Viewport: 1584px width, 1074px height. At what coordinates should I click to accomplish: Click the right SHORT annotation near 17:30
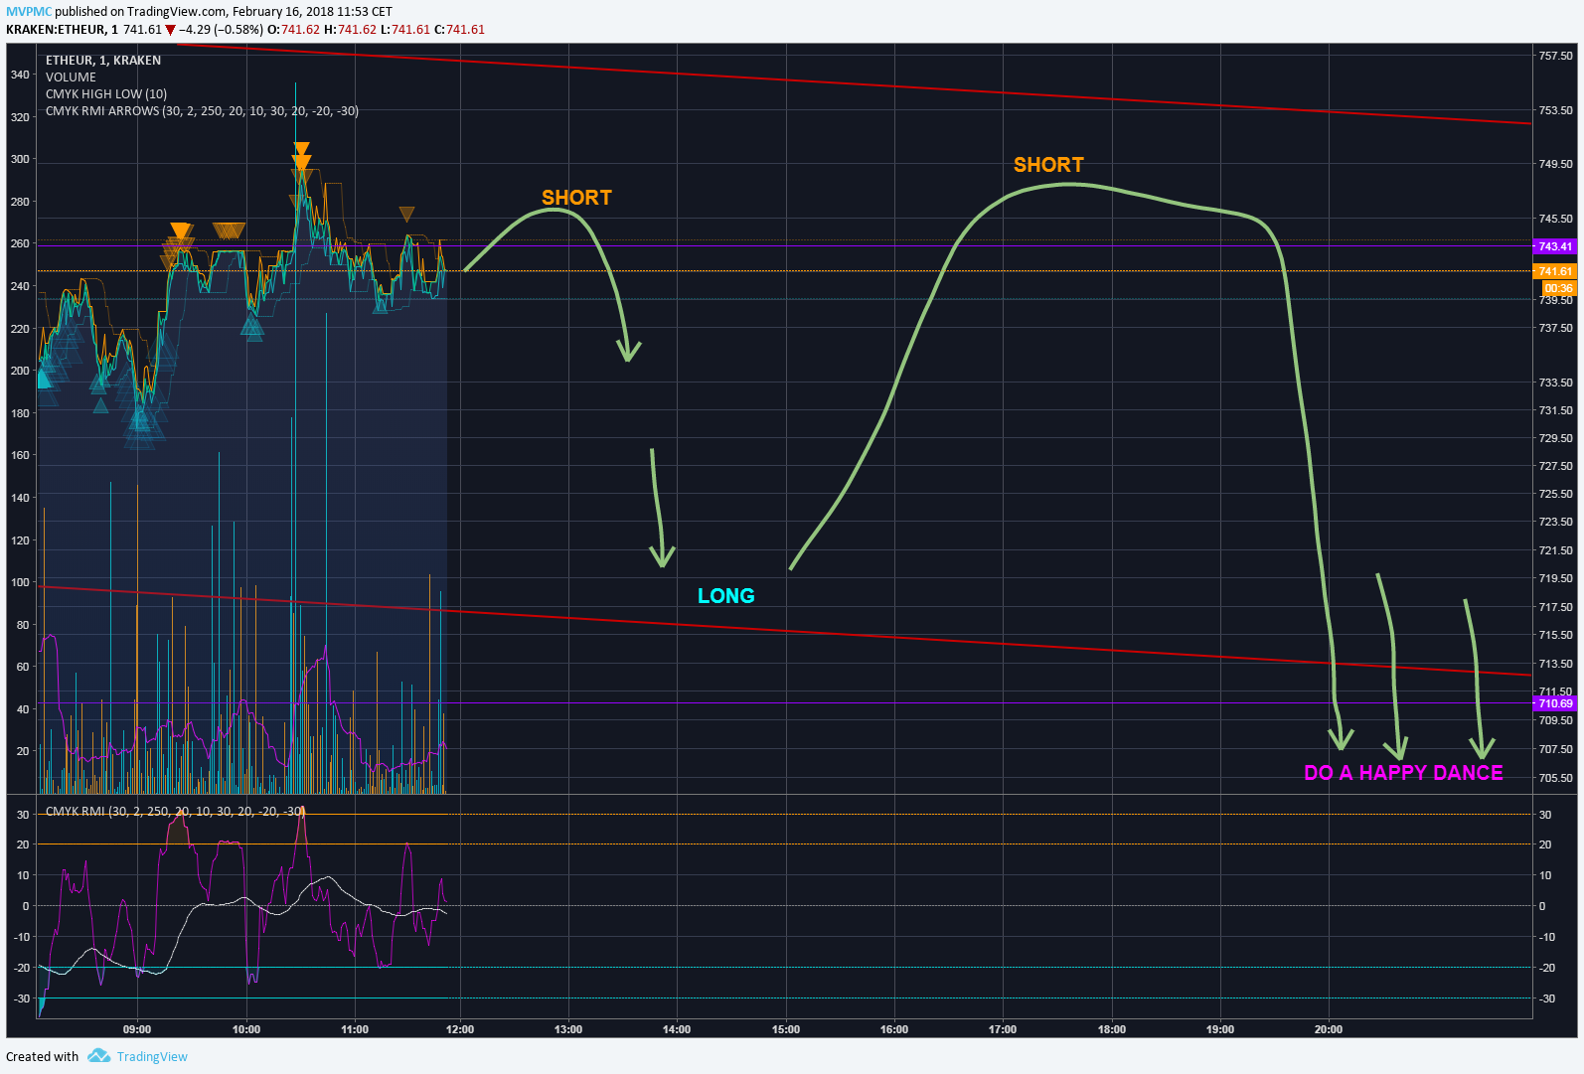click(1048, 165)
